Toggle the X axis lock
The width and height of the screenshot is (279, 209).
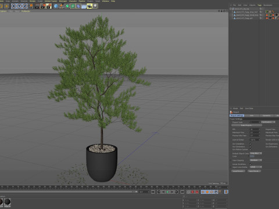tap(14, 6)
